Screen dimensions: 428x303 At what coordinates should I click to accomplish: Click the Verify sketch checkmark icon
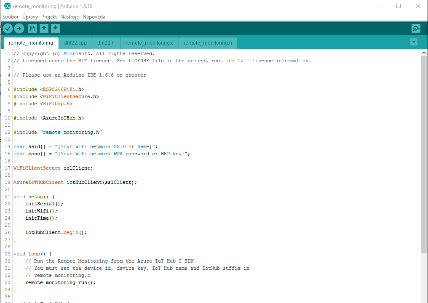[8, 28]
